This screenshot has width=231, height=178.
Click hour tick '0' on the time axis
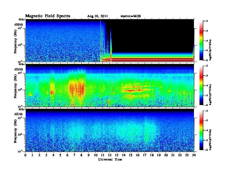(25, 155)
